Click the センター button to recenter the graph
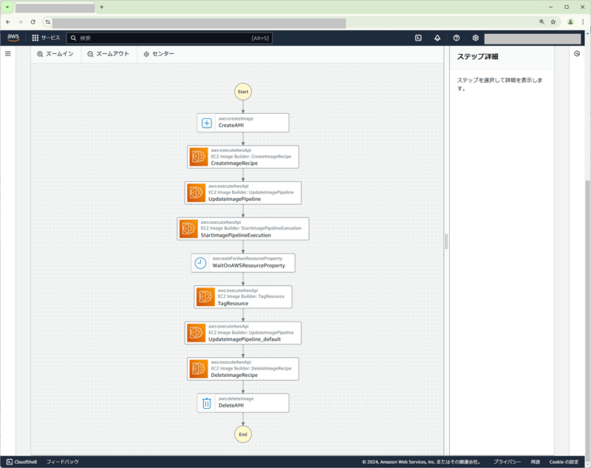Image resolution: width=591 pixels, height=468 pixels. click(x=158, y=53)
